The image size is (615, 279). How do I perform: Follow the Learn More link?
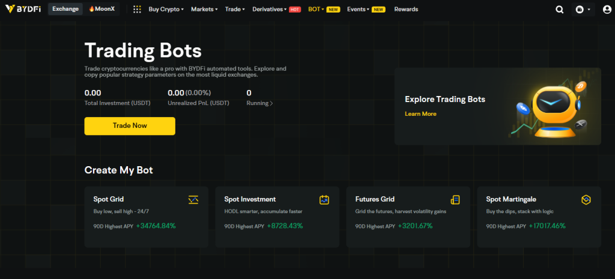pyautogui.click(x=420, y=113)
